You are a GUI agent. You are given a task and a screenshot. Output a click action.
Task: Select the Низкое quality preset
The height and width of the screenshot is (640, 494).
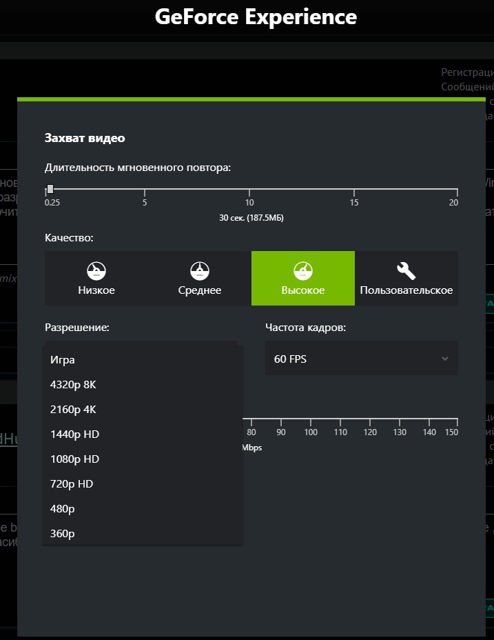click(x=96, y=278)
